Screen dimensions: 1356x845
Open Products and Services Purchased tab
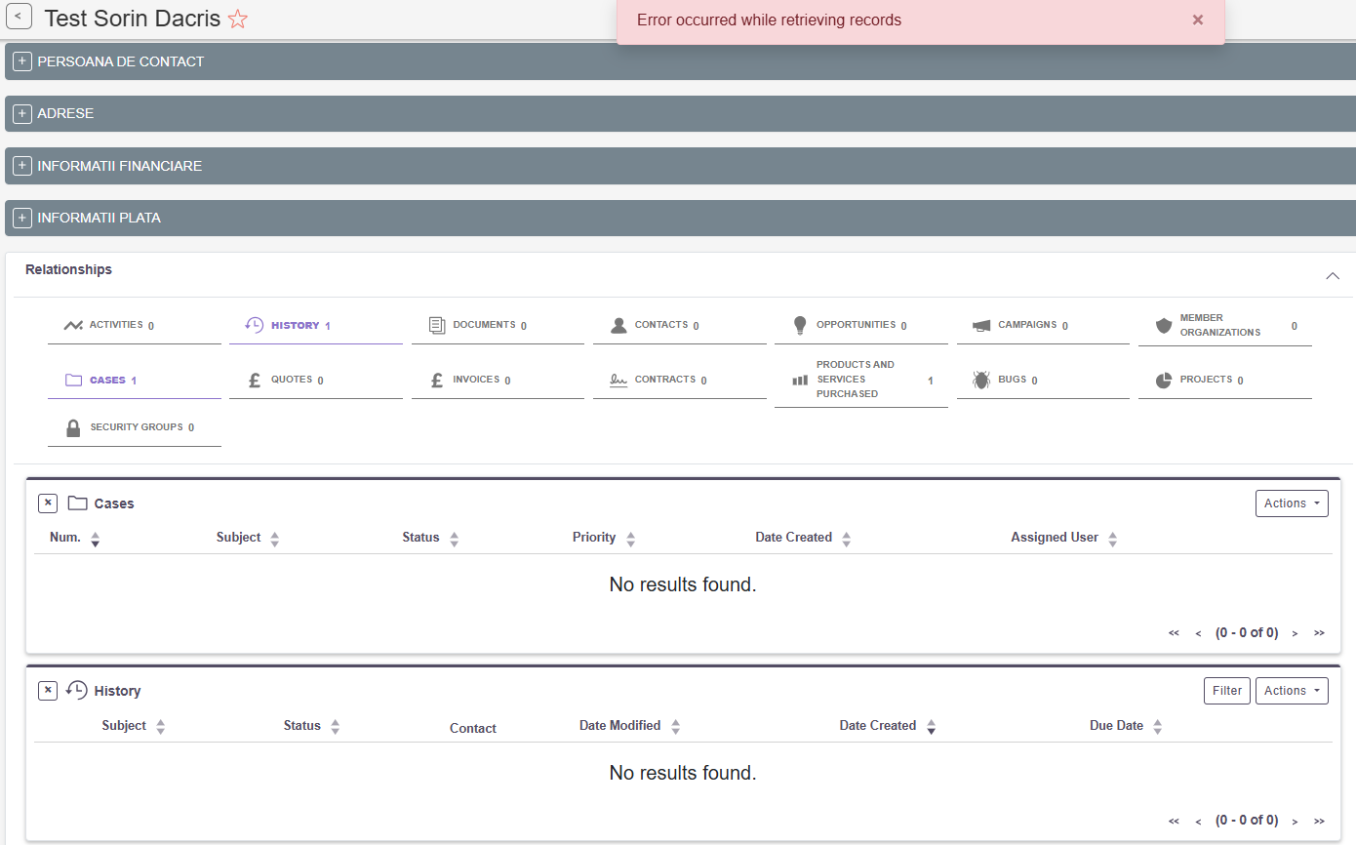point(861,381)
